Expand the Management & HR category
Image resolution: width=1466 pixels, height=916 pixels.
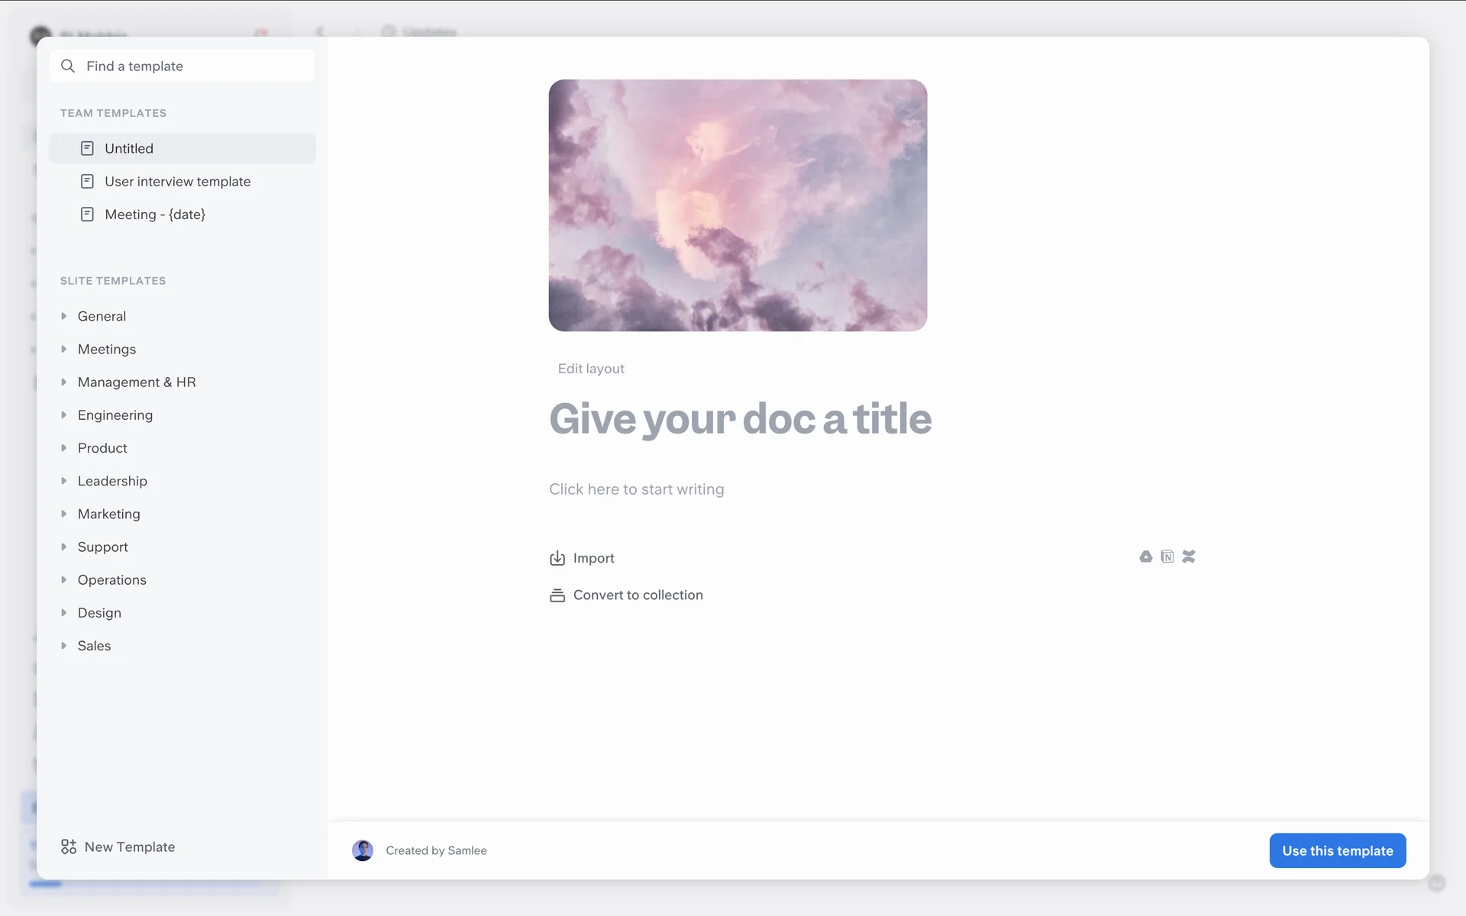(x=64, y=382)
